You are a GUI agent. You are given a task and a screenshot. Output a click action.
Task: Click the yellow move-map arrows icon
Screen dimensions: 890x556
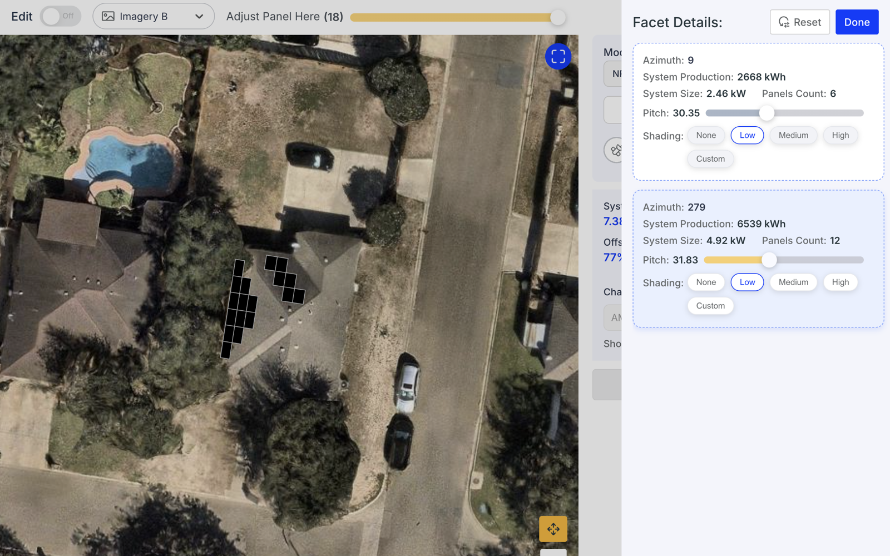click(553, 529)
